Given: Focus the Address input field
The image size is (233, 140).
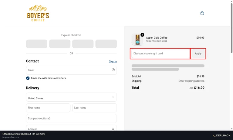Looking at the screenshot, I should [71, 128].
